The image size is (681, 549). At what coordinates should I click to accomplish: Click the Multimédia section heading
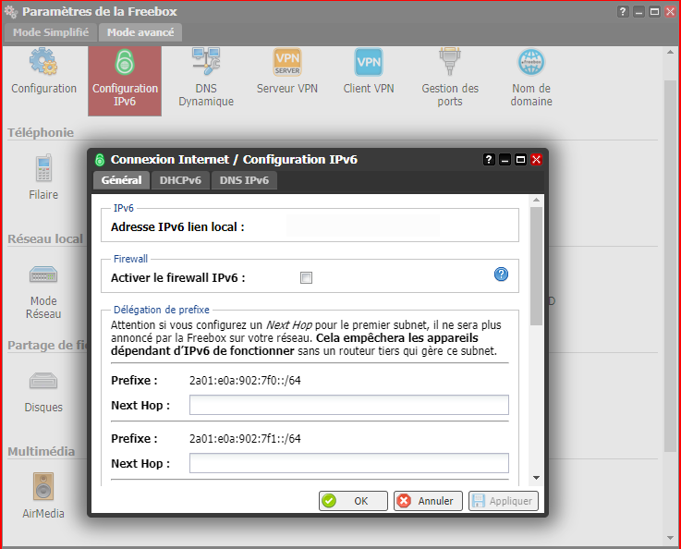coord(42,451)
